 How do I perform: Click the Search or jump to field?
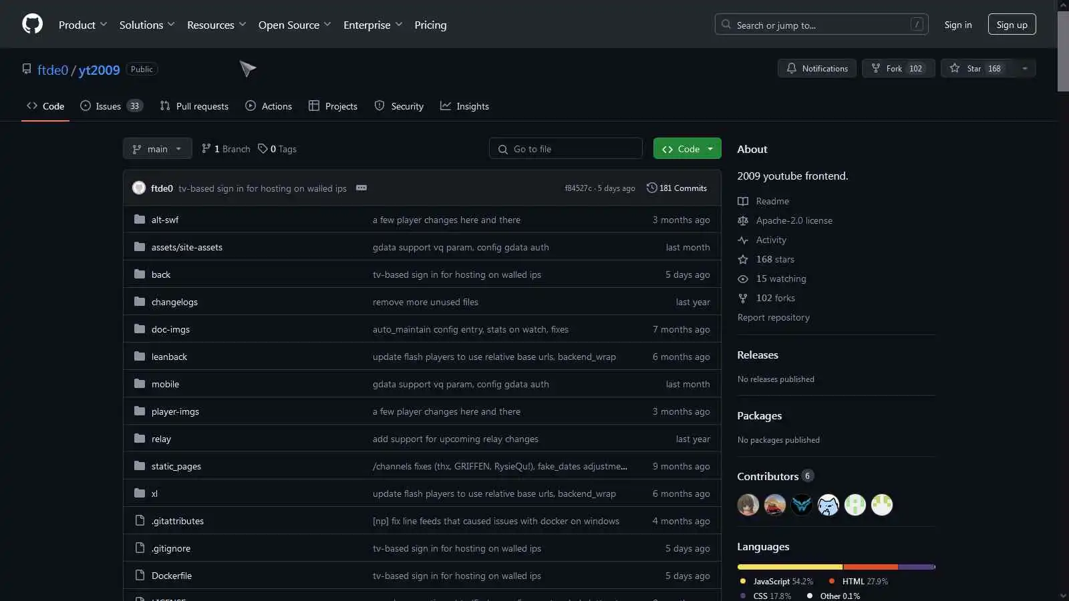822,25
